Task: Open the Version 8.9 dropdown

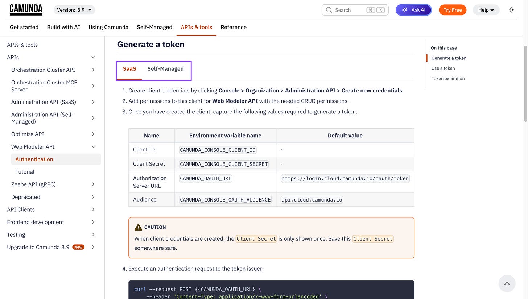Action: (x=74, y=10)
